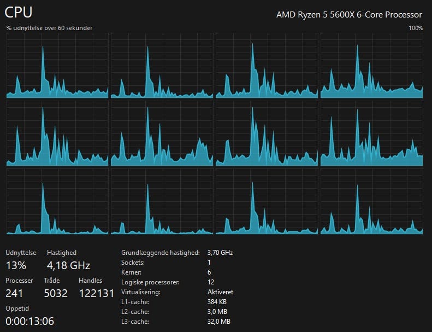Select the bottom-right CPU core graph
The image size is (432, 332).
click(372, 201)
